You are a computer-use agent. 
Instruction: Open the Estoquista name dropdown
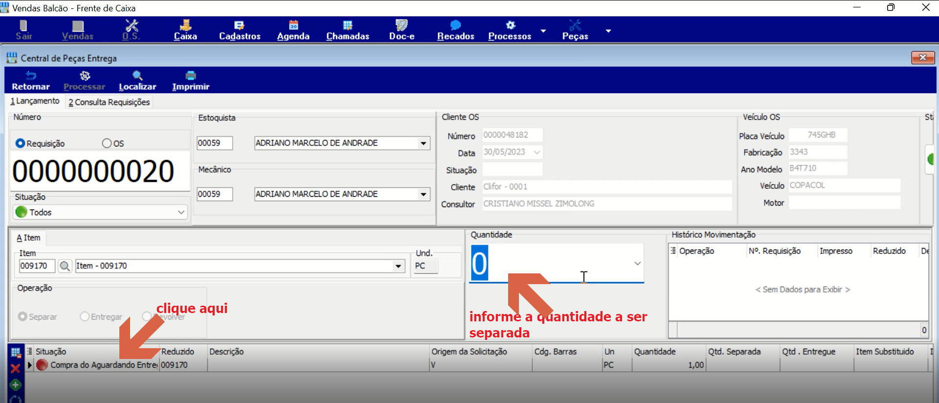pyautogui.click(x=423, y=143)
